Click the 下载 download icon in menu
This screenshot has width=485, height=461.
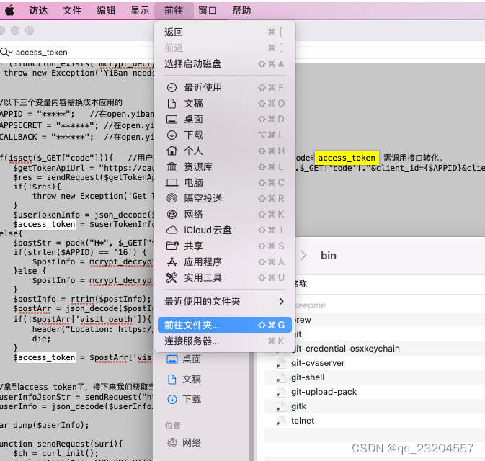(x=172, y=135)
